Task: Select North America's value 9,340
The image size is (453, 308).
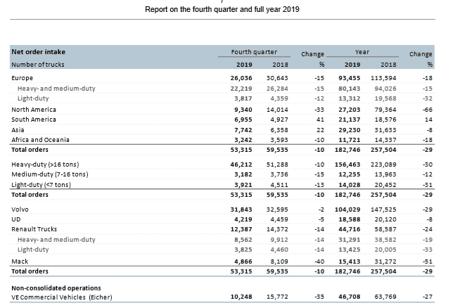Action: [x=243, y=110]
